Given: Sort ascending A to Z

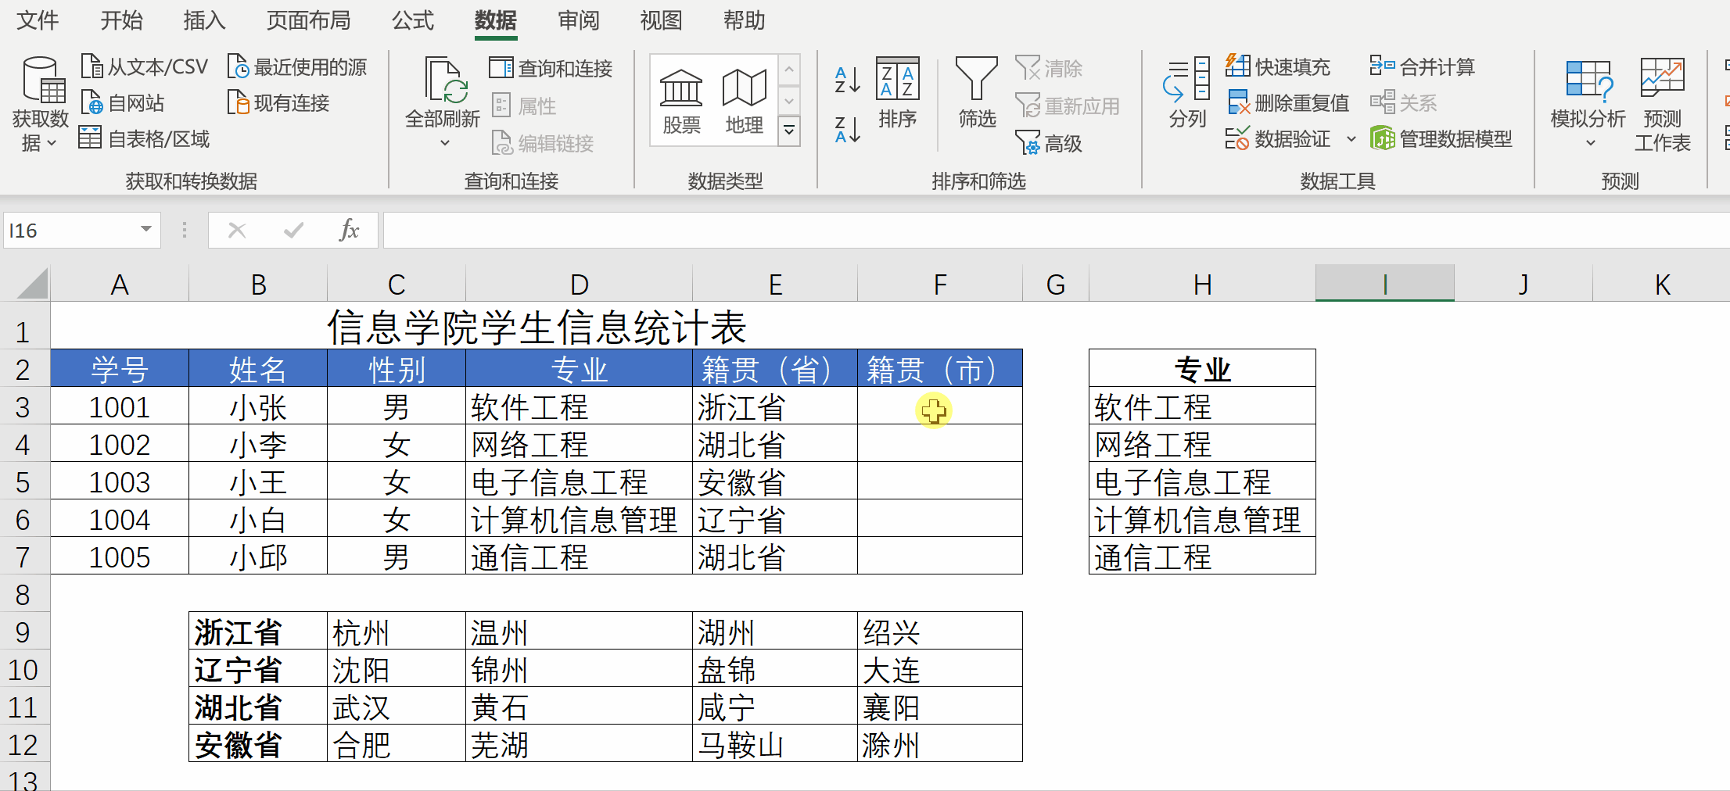Looking at the screenshot, I should coord(847,80).
